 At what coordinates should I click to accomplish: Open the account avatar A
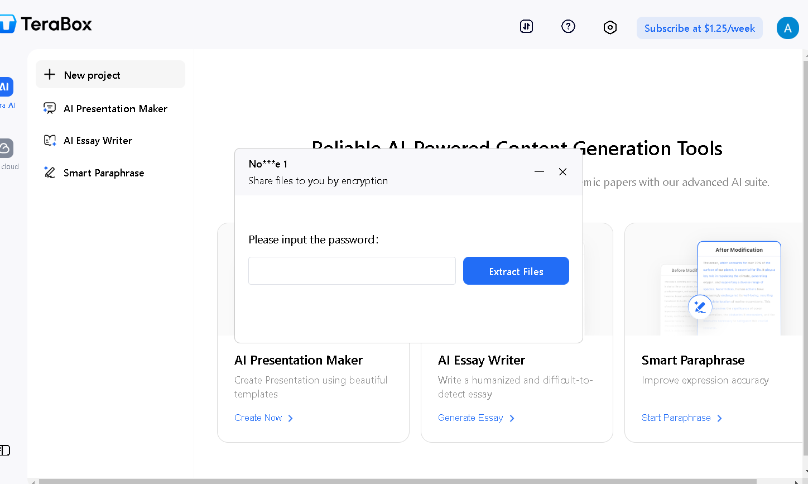tap(787, 28)
